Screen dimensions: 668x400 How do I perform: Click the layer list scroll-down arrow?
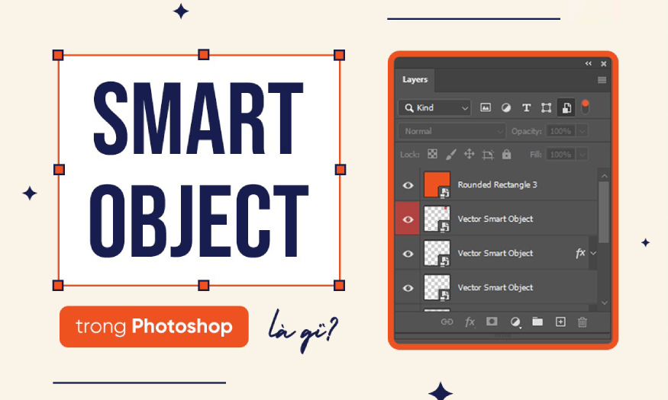(604, 302)
